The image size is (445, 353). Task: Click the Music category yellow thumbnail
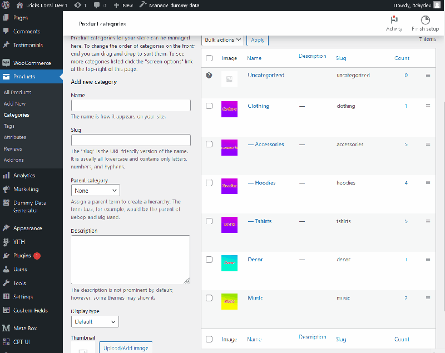229,301
